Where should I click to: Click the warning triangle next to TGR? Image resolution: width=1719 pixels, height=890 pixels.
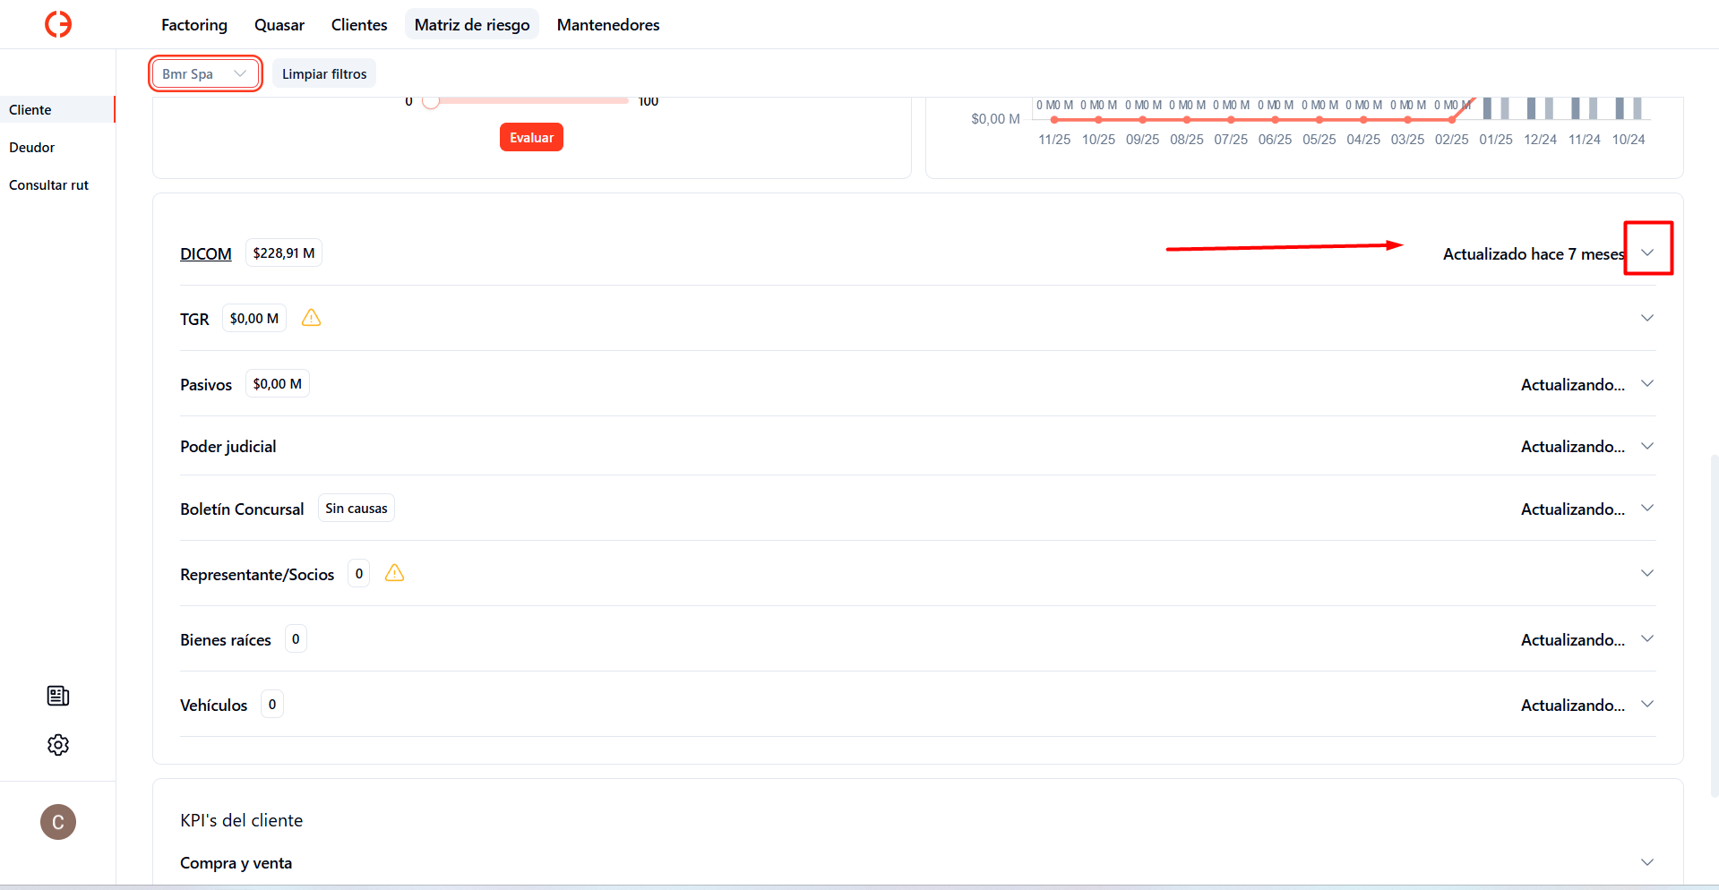click(x=311, y=318)
